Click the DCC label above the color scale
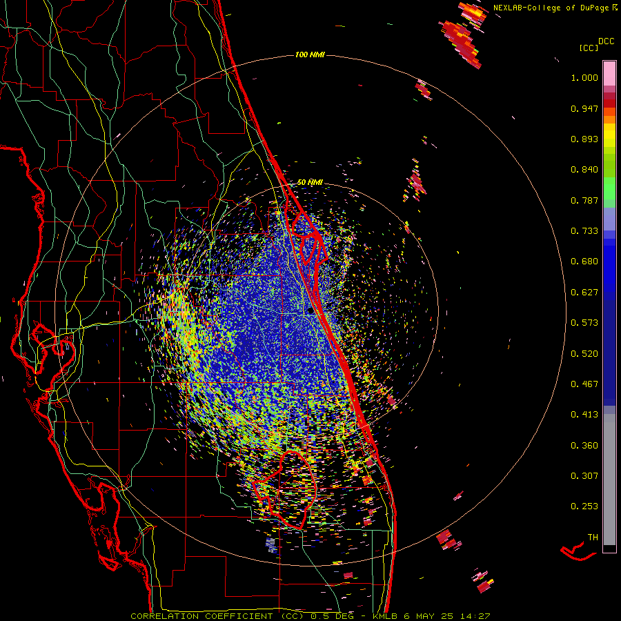This screenshot has width=621, height=621. point(607,41)
